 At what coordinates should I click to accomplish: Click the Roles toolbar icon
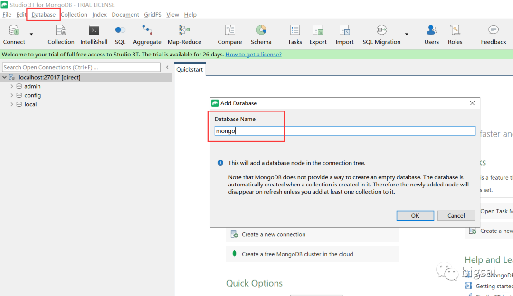(x=455, y=31)
